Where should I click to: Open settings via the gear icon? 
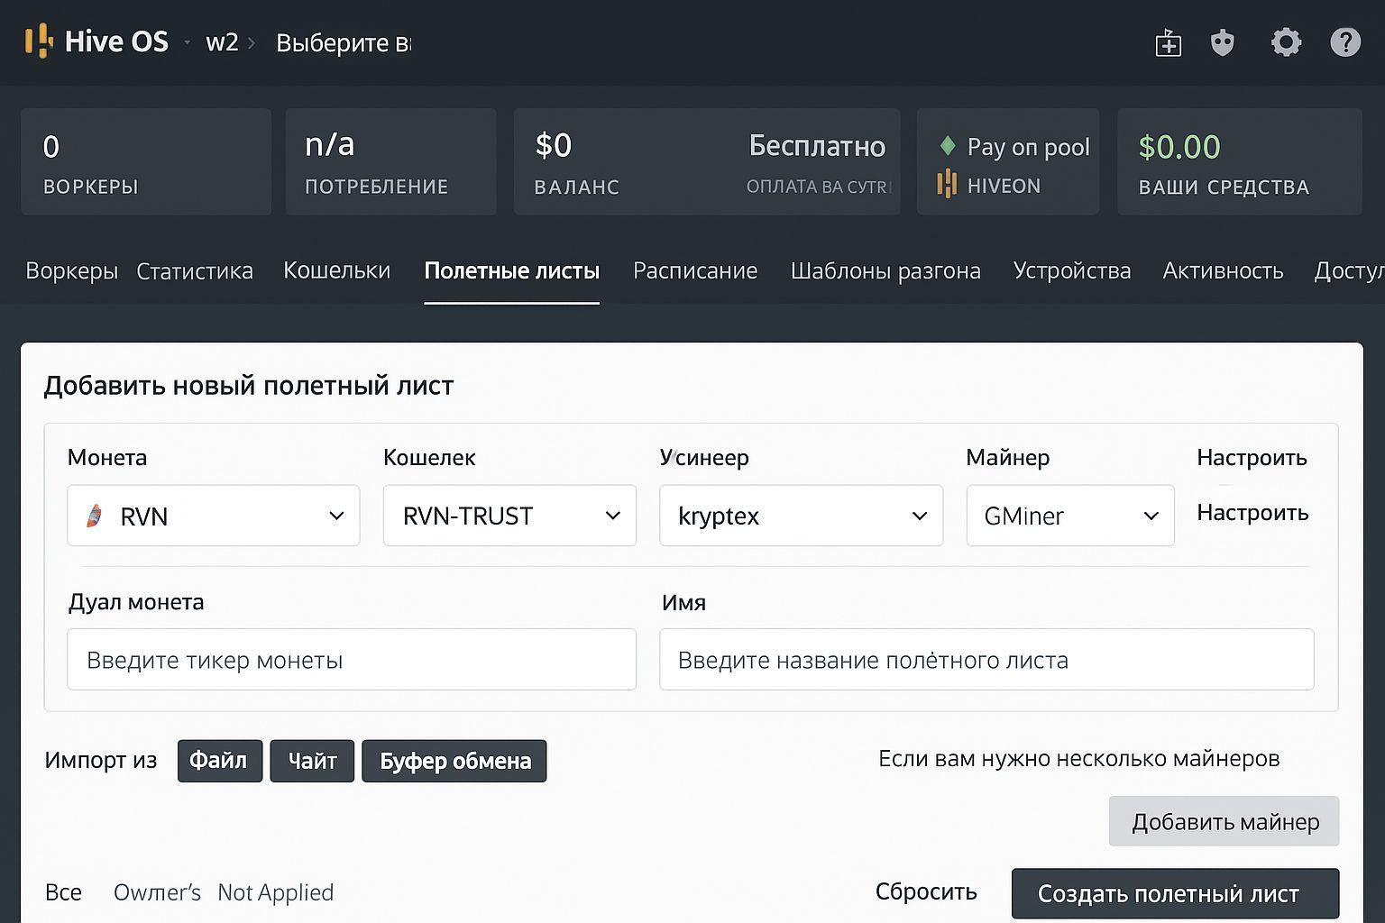point(1287,42)
